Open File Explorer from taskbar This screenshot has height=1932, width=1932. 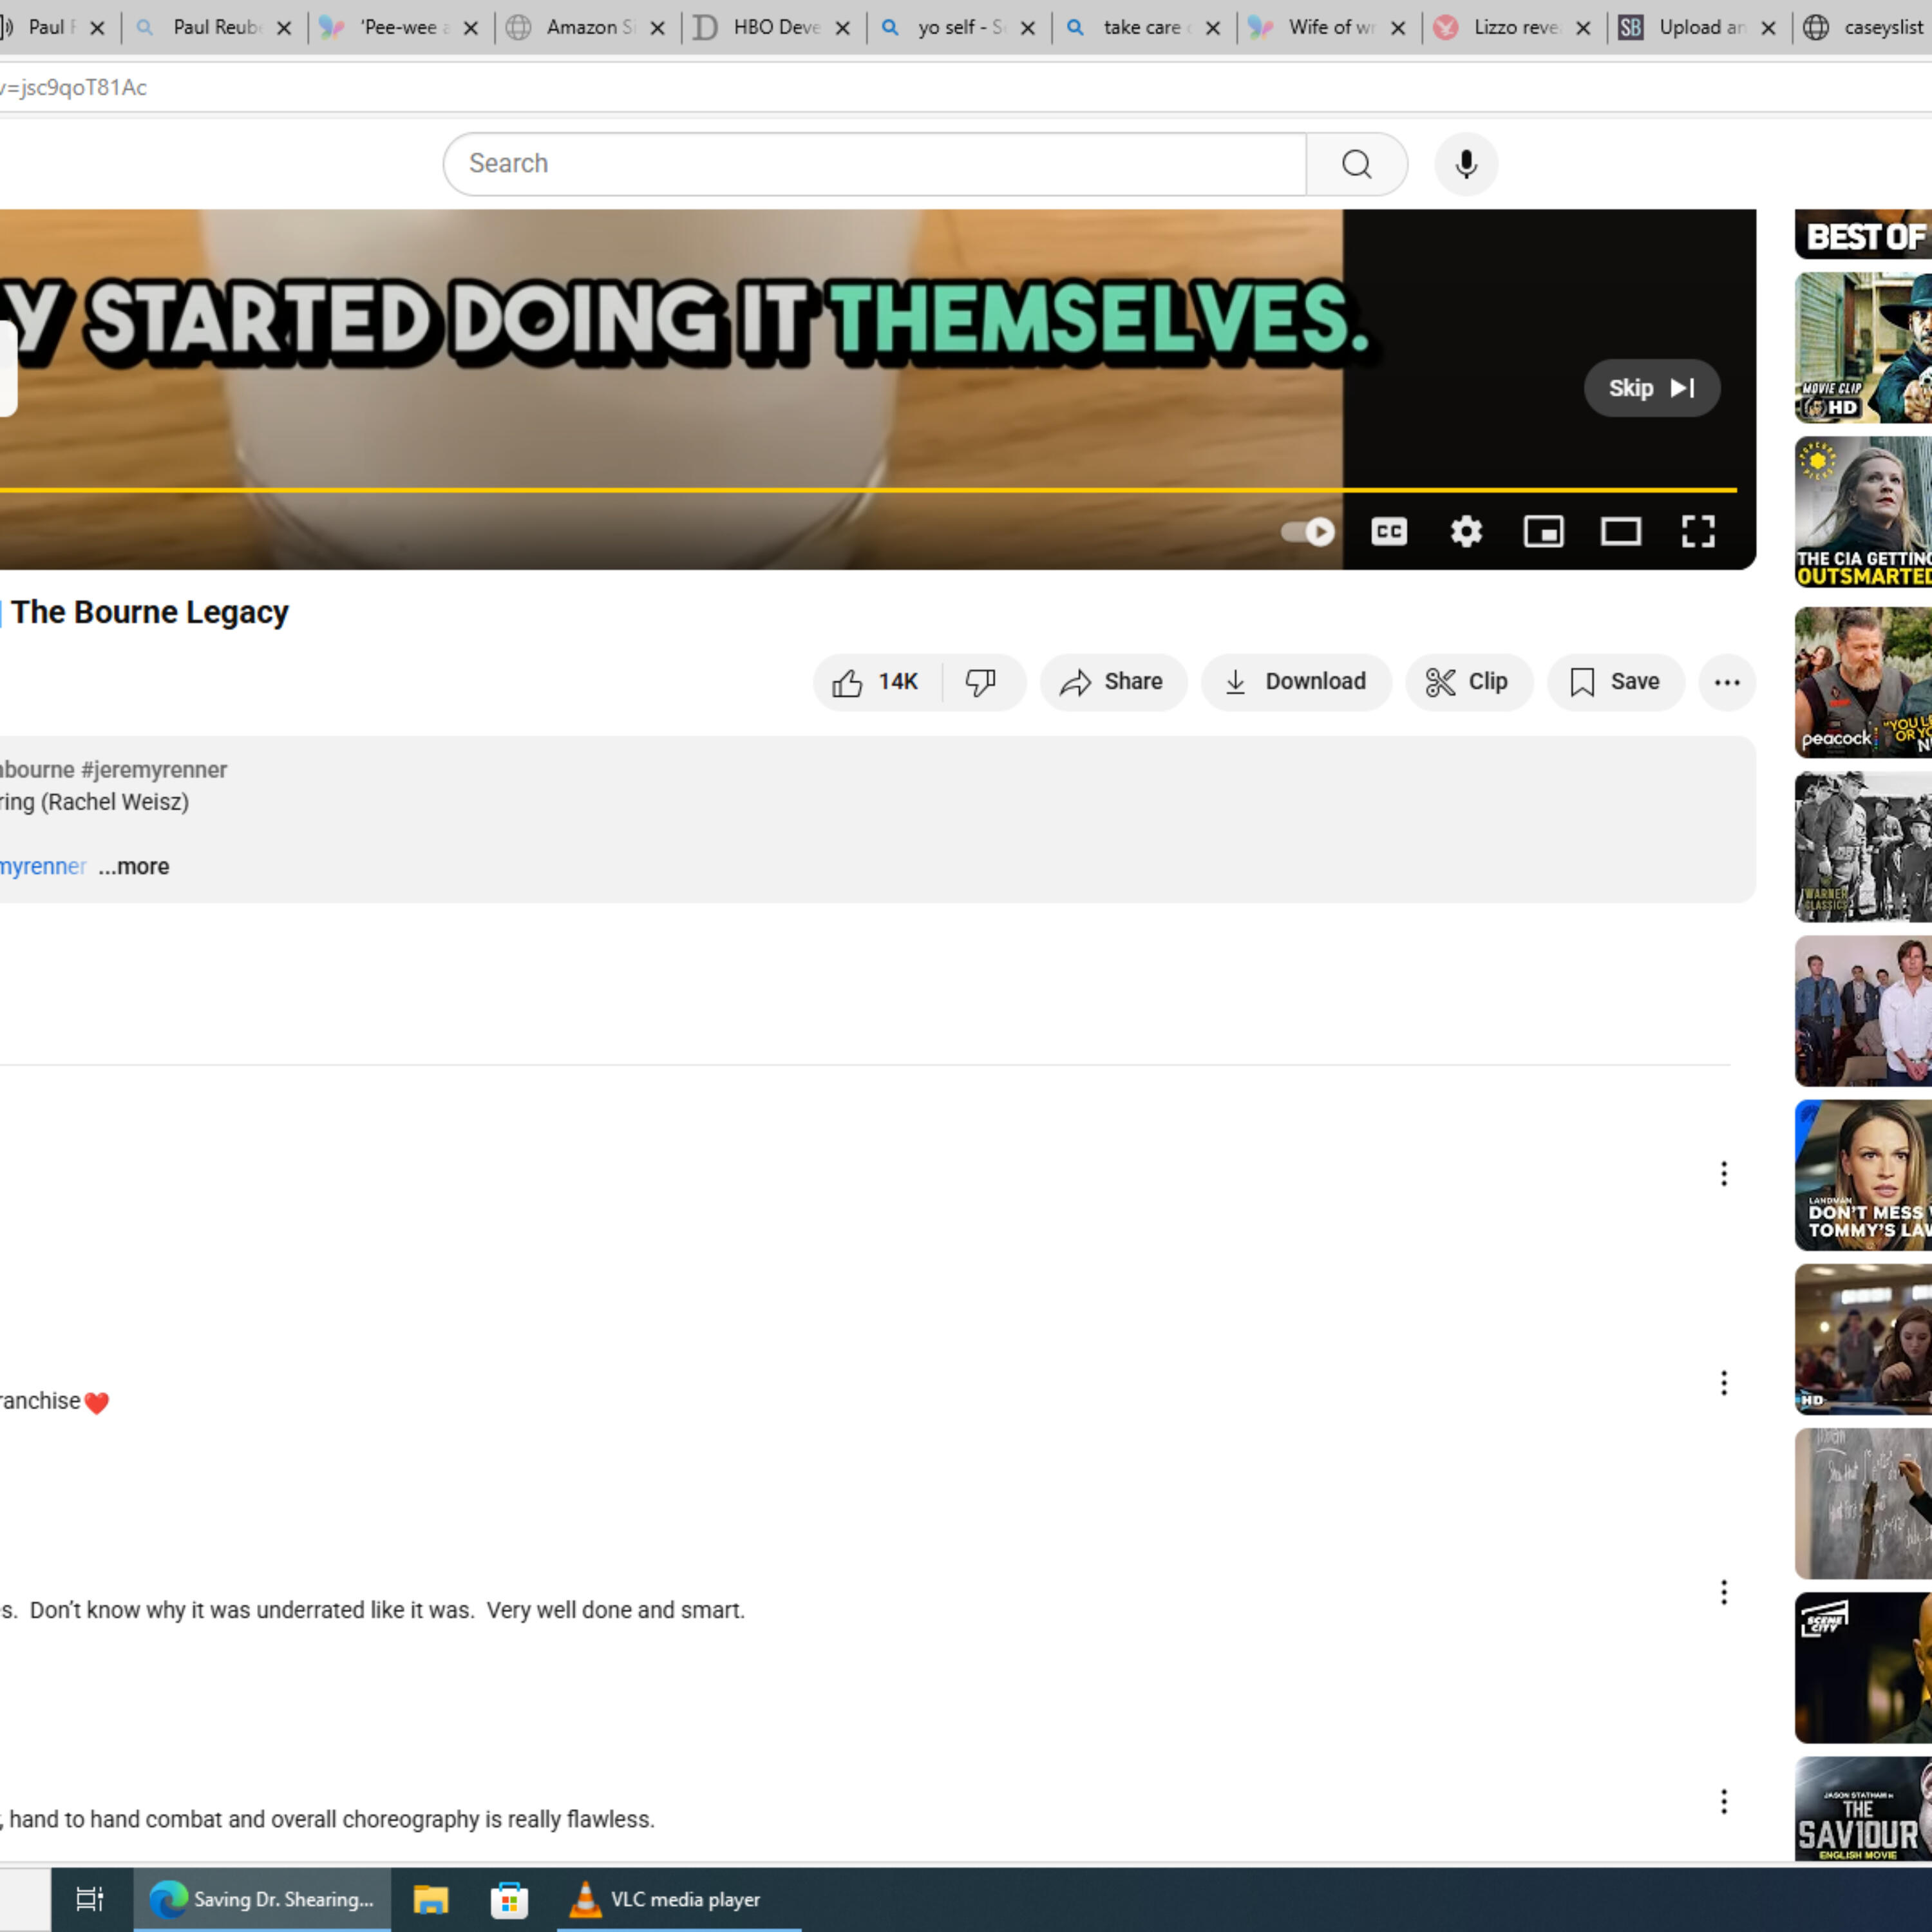(x=431, y=1898)
